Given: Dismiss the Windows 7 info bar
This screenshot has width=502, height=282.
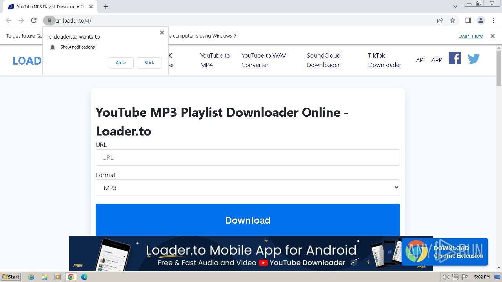Looking at the screenshot, I should 493,36.
